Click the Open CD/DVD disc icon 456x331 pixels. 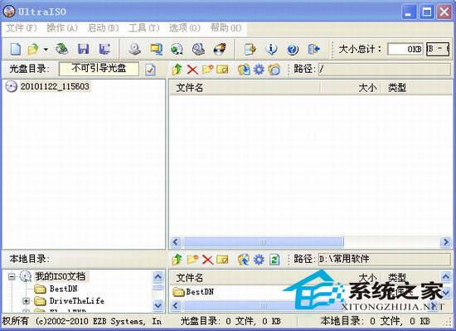coord(62,49)
